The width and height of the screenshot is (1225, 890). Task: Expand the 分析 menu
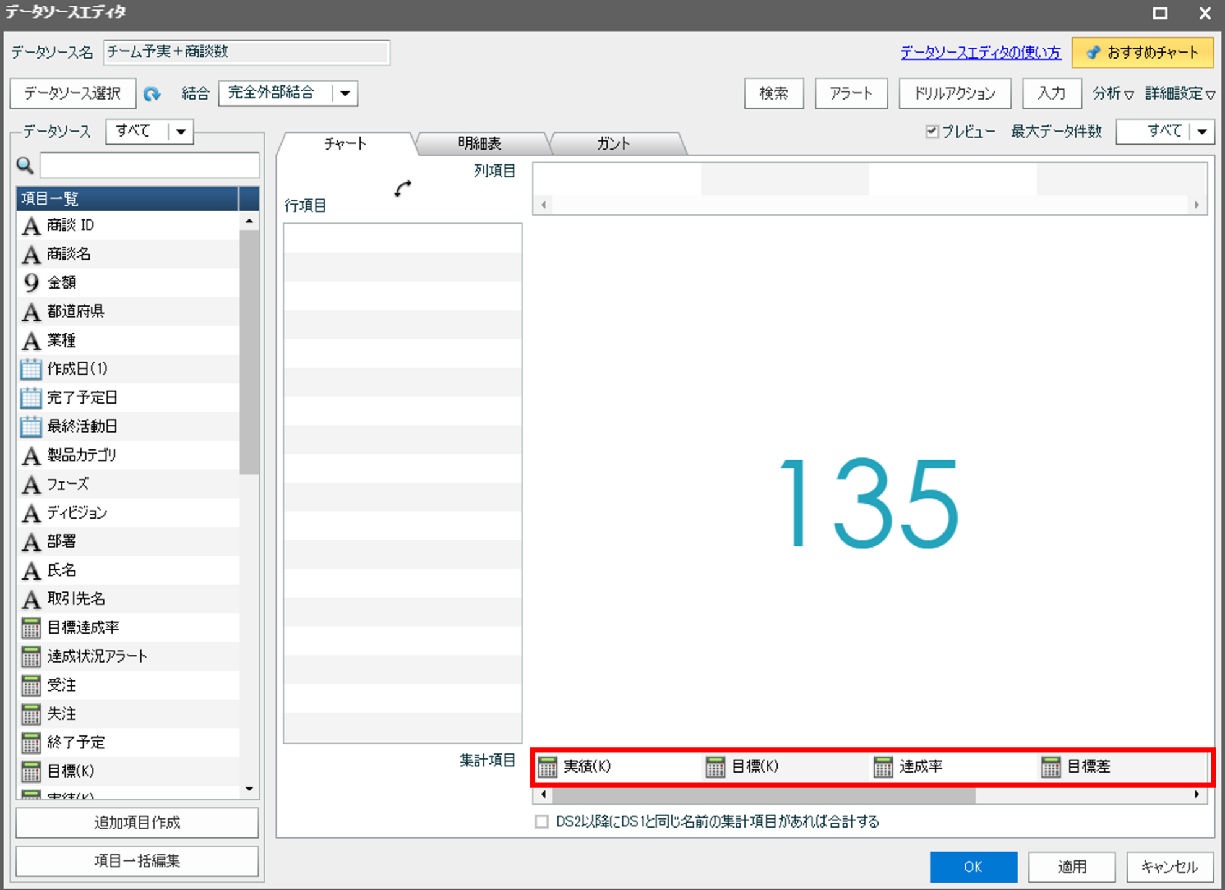1112,93
